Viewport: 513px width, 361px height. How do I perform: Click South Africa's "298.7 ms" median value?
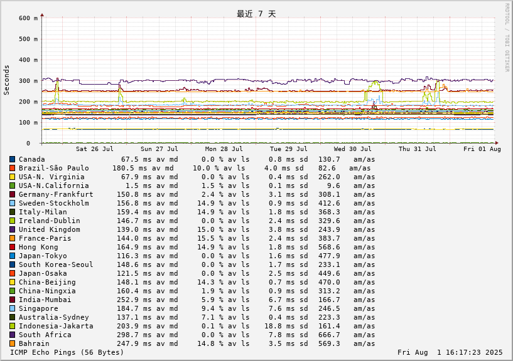click(134, 335)
